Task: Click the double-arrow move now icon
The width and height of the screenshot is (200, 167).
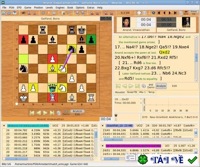Action: [x=43, y=13]
